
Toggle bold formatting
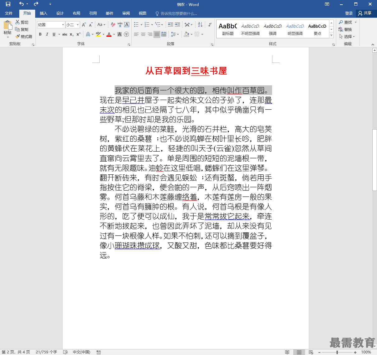point(40,34)
